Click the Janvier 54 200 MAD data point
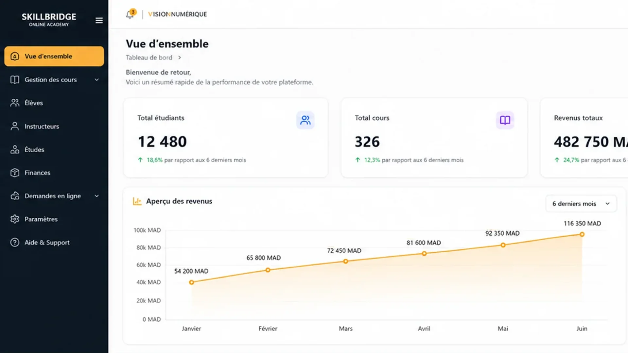Screen dimensions: 628x353 click(x=192, y=282)
